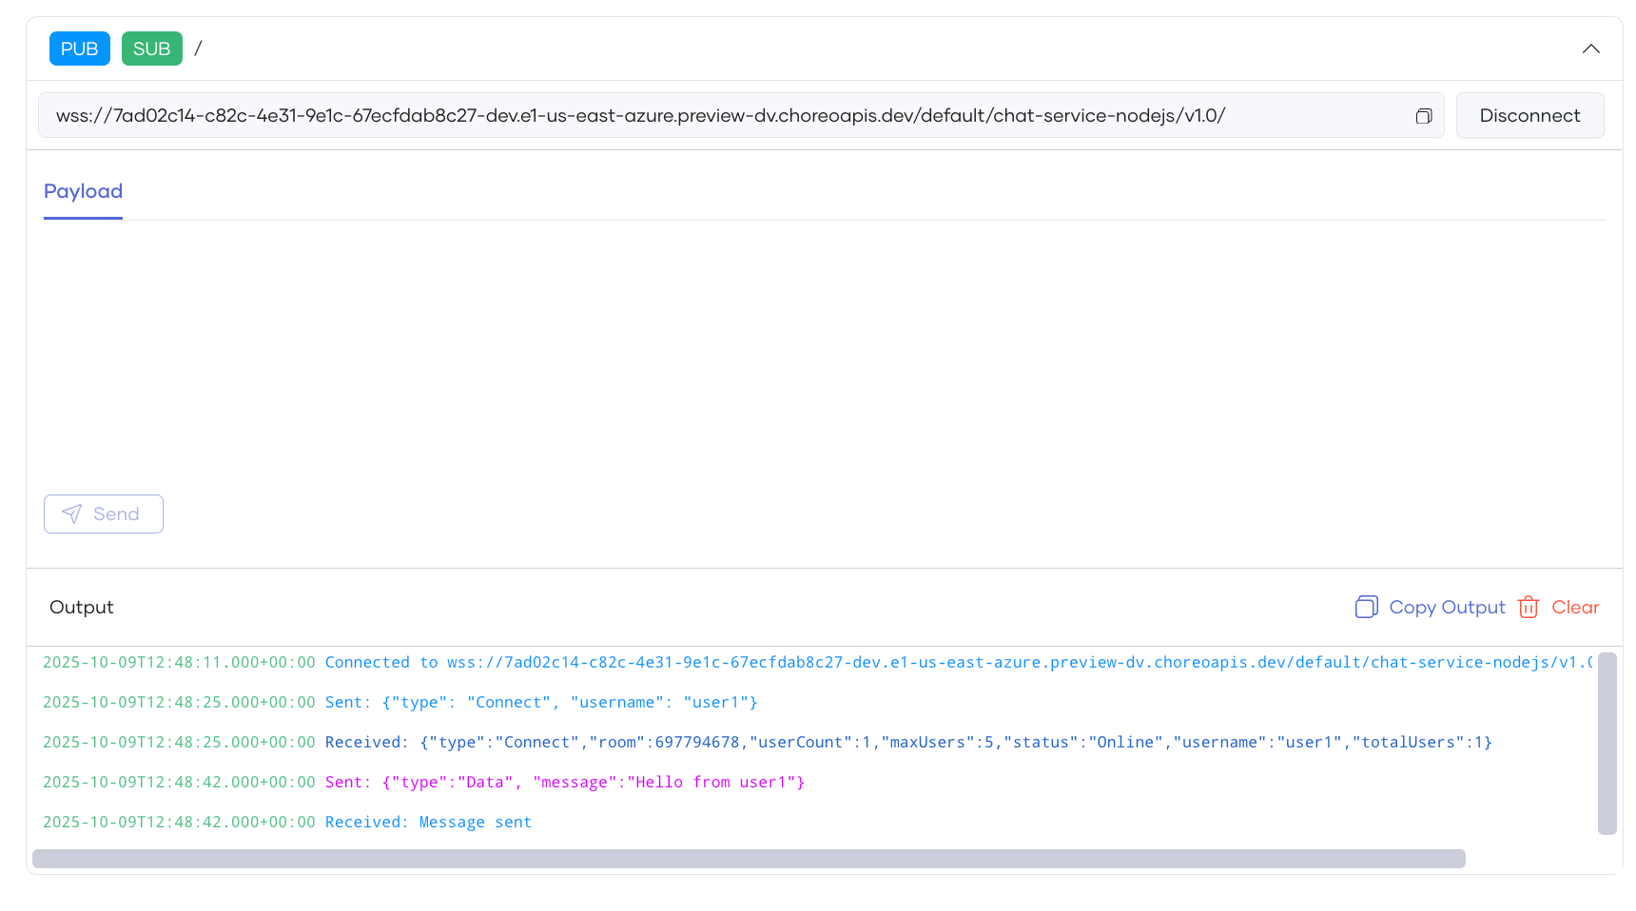Click the output horizontal scrollbar

pos(749,859)
